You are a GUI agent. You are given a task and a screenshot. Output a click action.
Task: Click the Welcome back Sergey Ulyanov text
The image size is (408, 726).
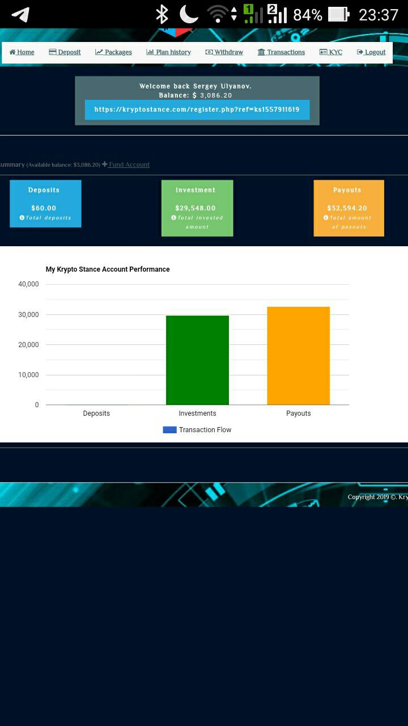[195, 86]
